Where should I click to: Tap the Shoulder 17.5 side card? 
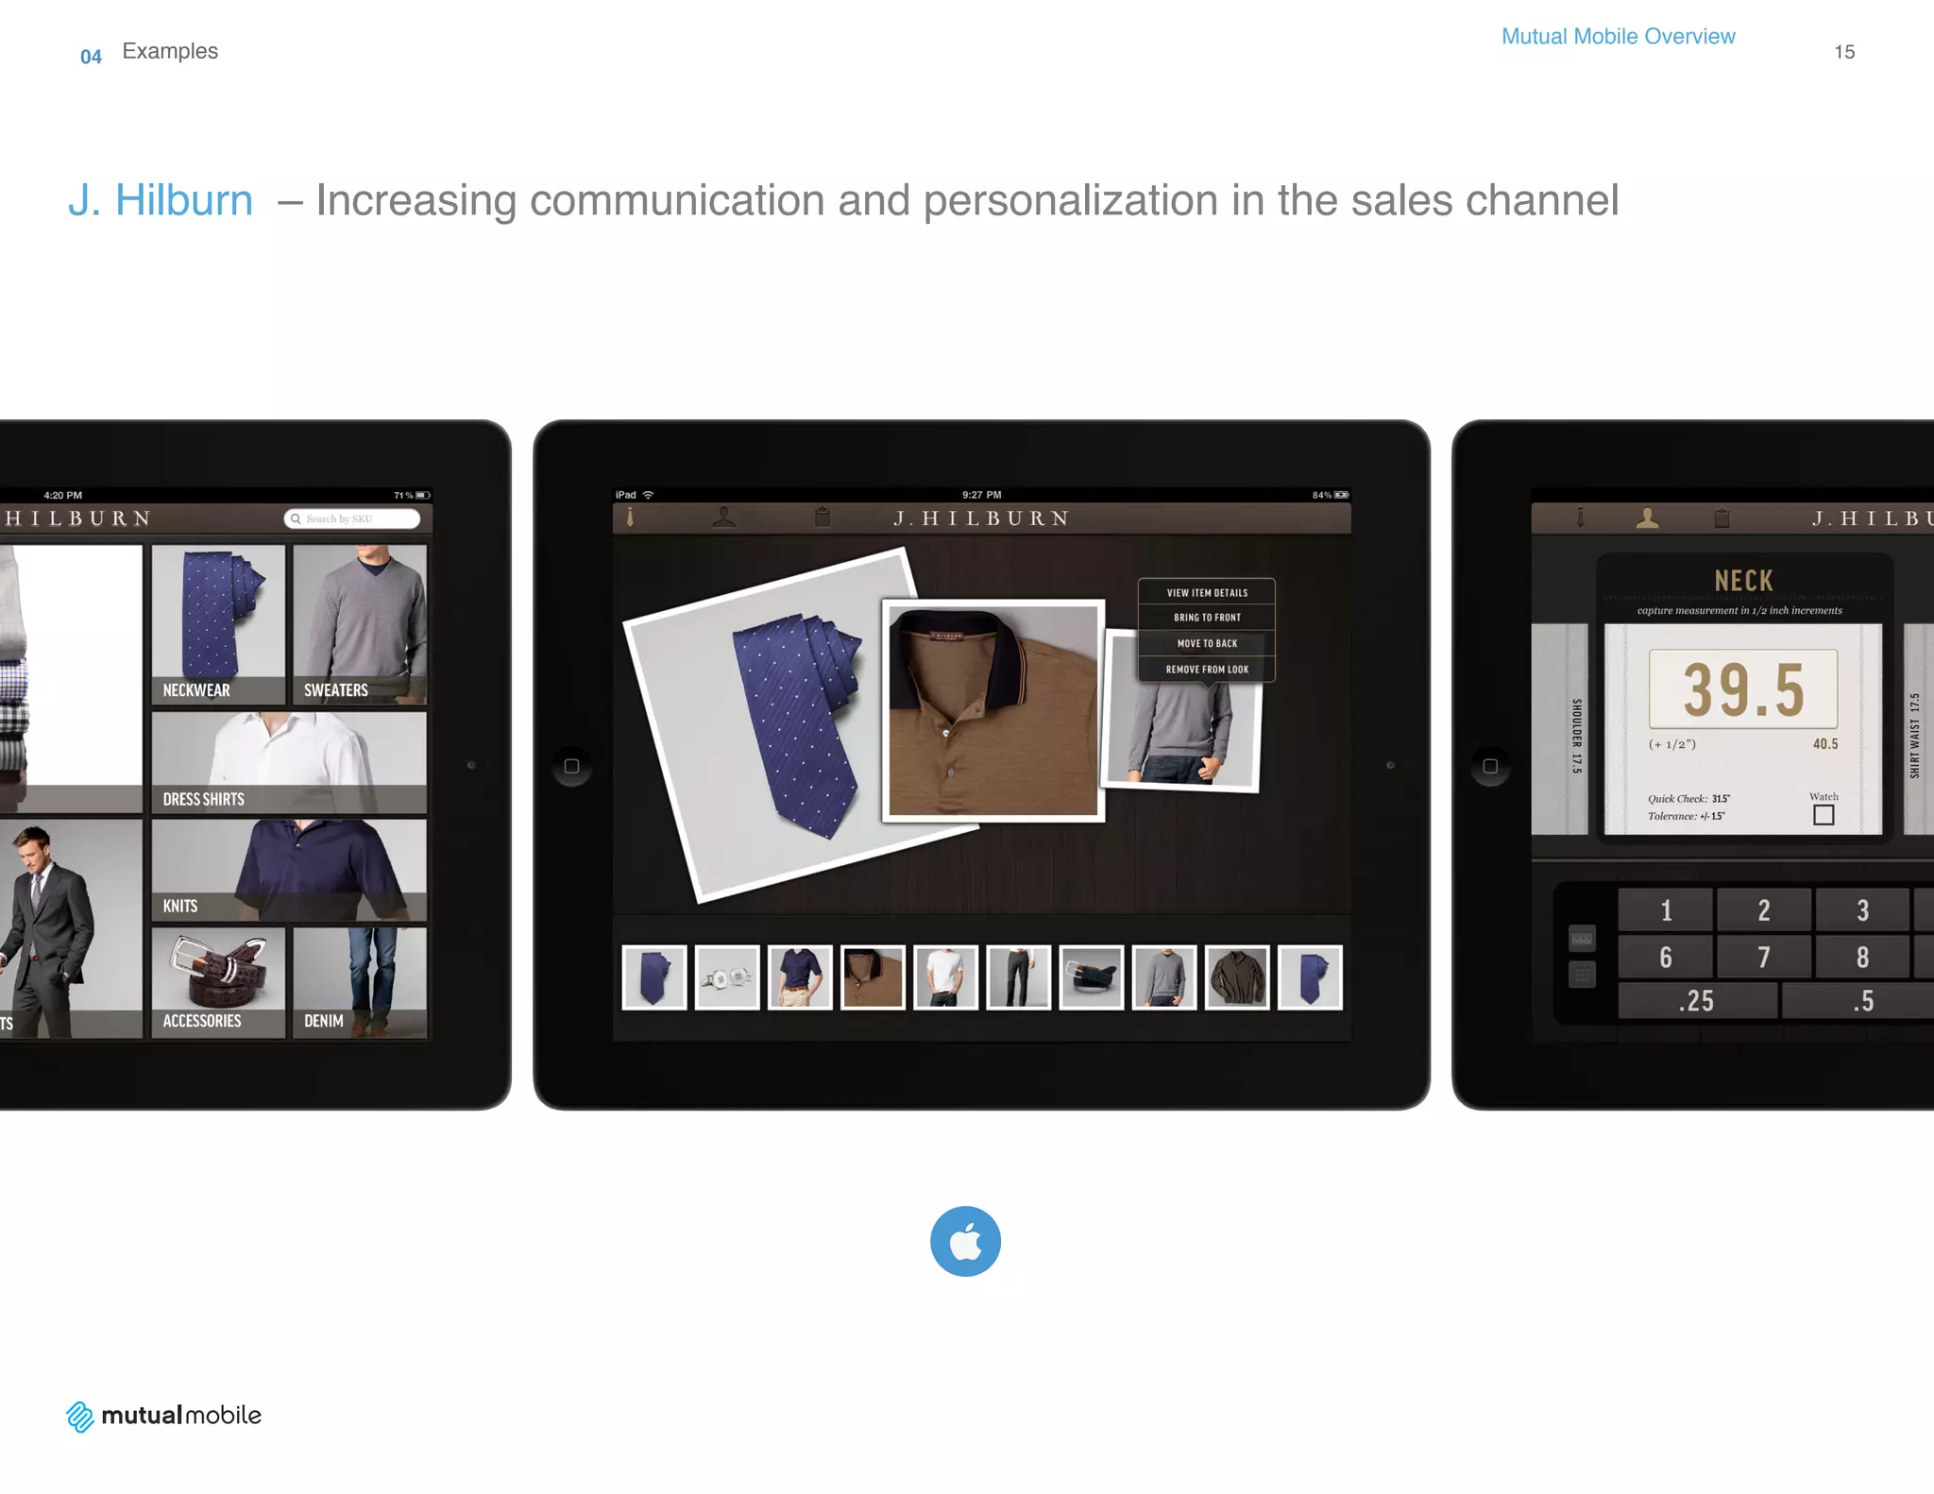point(1560,728)
